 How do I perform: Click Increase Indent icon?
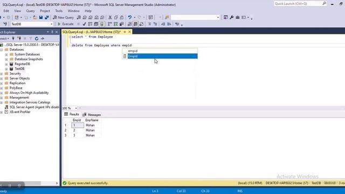[x=169, y=24]
